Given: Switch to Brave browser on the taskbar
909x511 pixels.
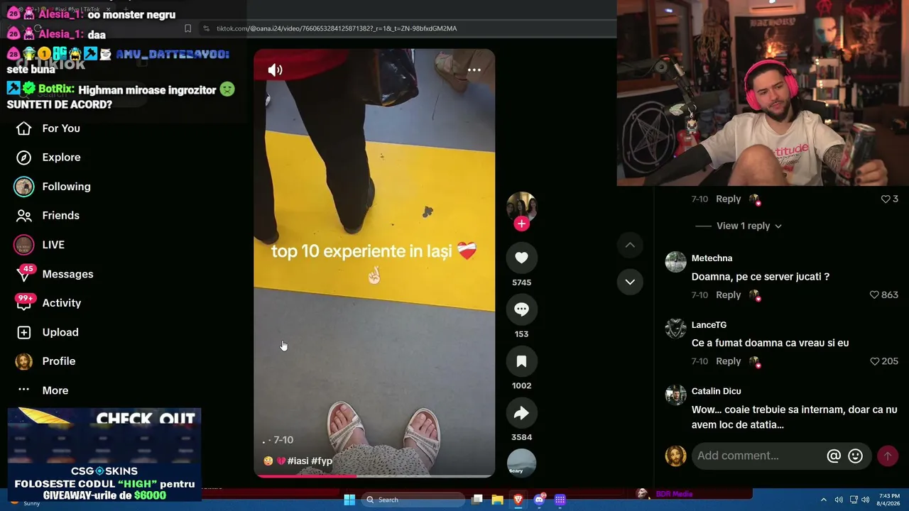Looking at the screenshot, I should tap(518, 500).
